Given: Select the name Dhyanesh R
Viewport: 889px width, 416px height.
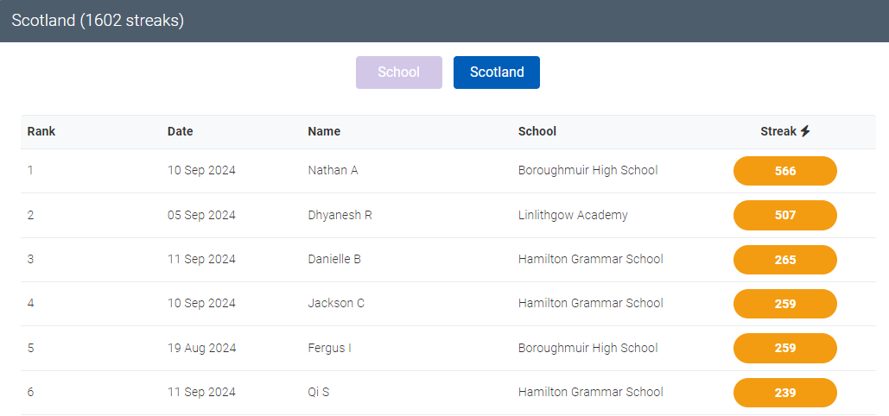Looking at the screenshot, I should click(340, 215).
